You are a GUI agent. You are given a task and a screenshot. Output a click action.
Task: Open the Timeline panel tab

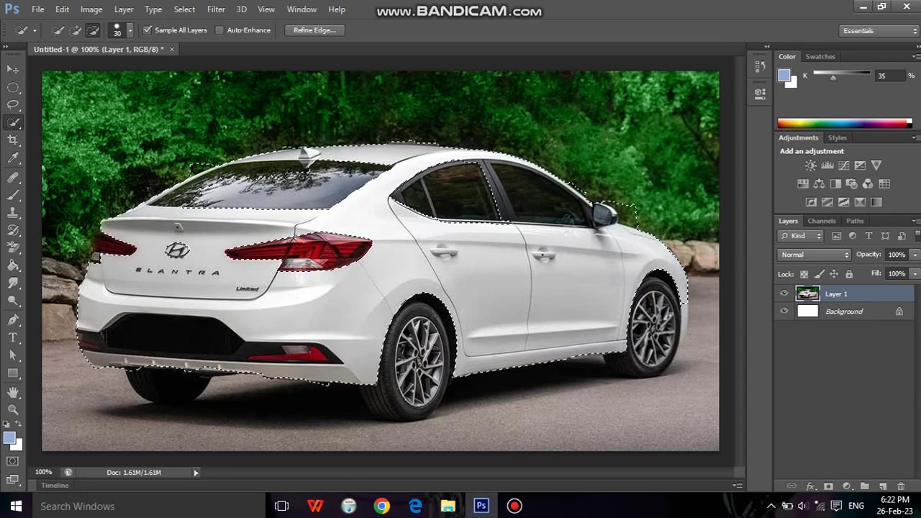pos(55,486)
